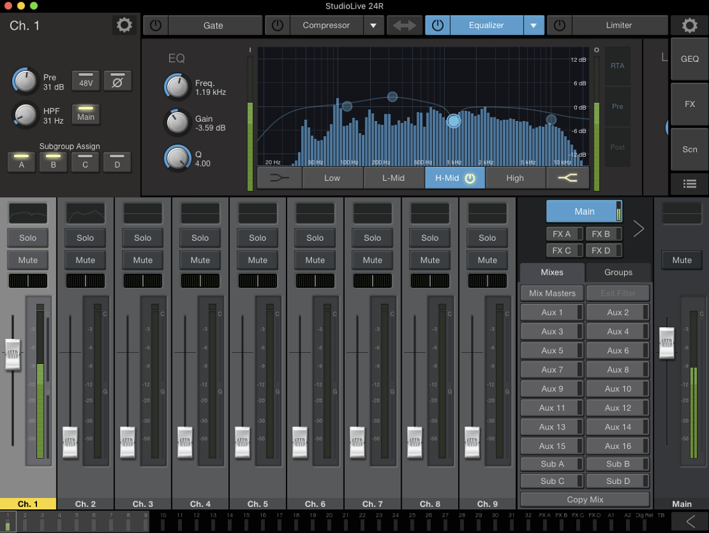Open the Limiter section
This screenshot has width=709, height=533.
click(x=619, y=25)
